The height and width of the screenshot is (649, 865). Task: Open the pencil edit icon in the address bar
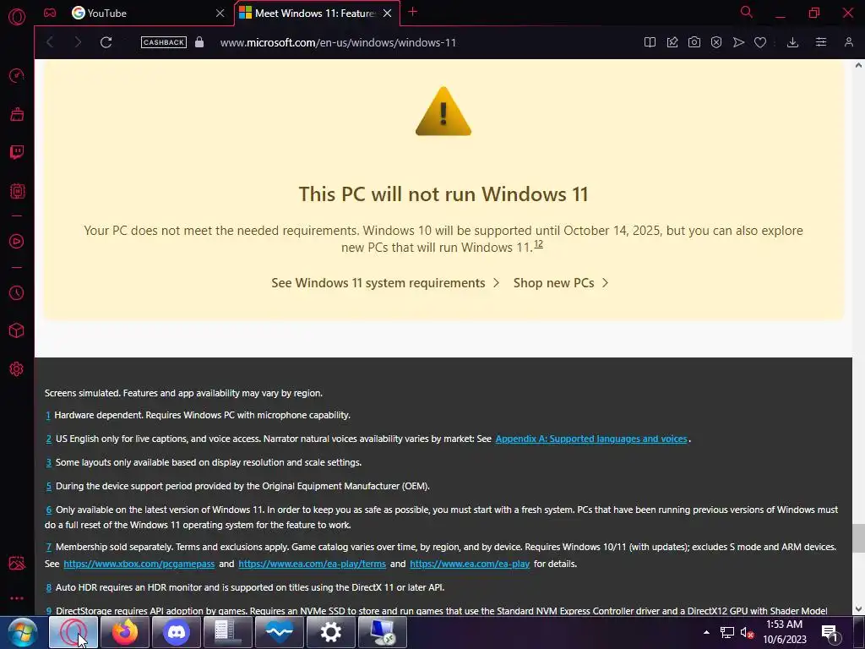(x=672, y=42)
